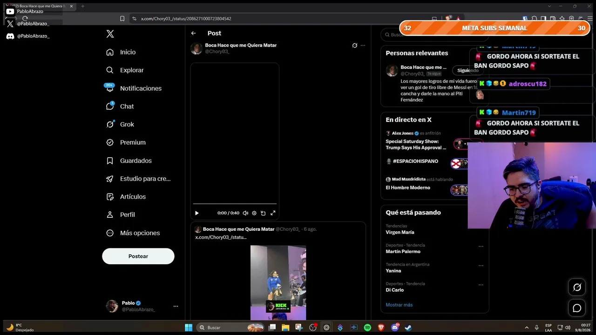Toggle video picture-in-picture mode
The height and width of the screenshot is (335, 596).
tap(263, 213)
